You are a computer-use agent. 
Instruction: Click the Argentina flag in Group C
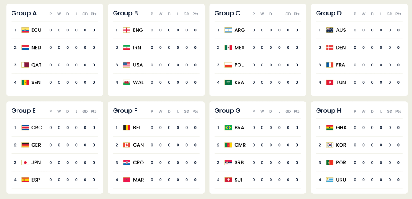click(228, 30)
